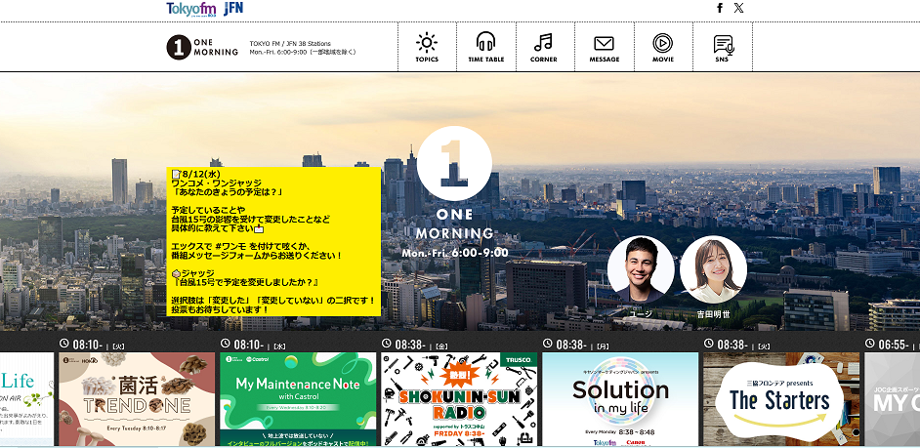Open TIME TABLE with headphones icon
The width and height of the screenshot is (920, 448).
click(485, 47)
